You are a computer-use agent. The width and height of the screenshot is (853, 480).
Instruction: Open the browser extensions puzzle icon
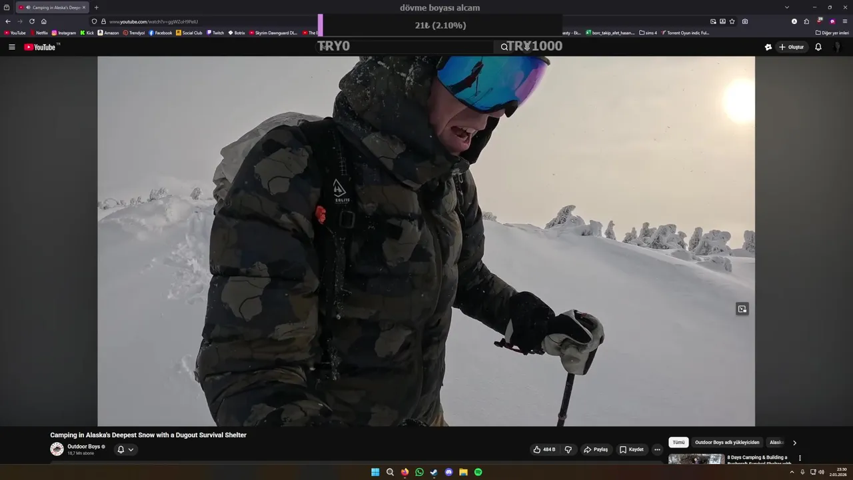click(x=806, y=21)
